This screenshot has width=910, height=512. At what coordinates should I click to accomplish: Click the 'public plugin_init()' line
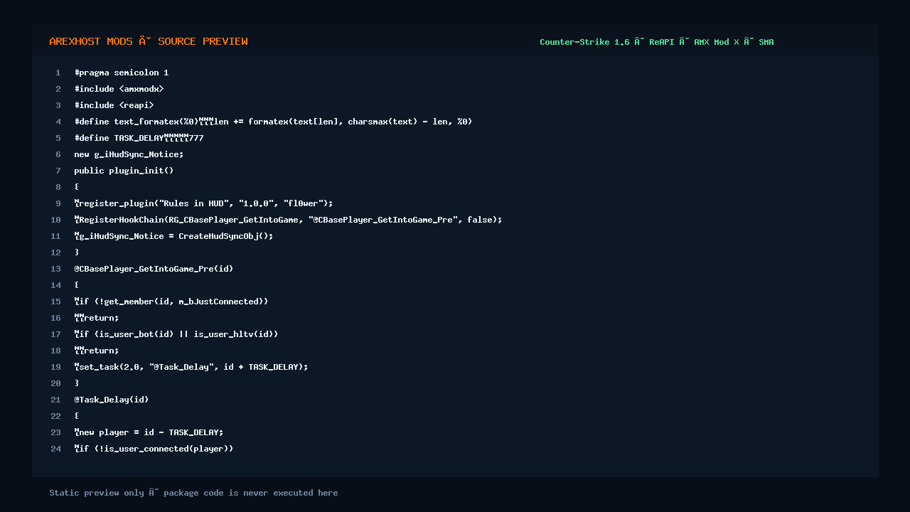[x=124, y=171]
